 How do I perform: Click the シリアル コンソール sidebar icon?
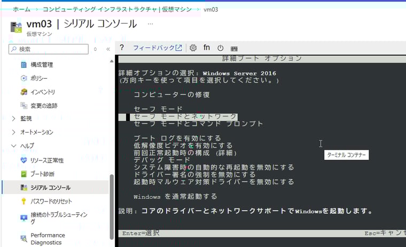(24, 187)
